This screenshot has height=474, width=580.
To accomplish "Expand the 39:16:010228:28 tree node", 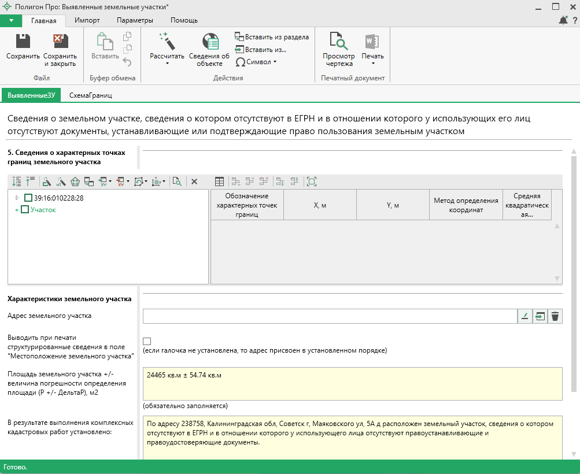I will point(17,198).
